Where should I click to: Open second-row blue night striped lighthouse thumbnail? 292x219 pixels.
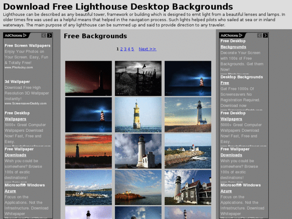click(88, 115)
